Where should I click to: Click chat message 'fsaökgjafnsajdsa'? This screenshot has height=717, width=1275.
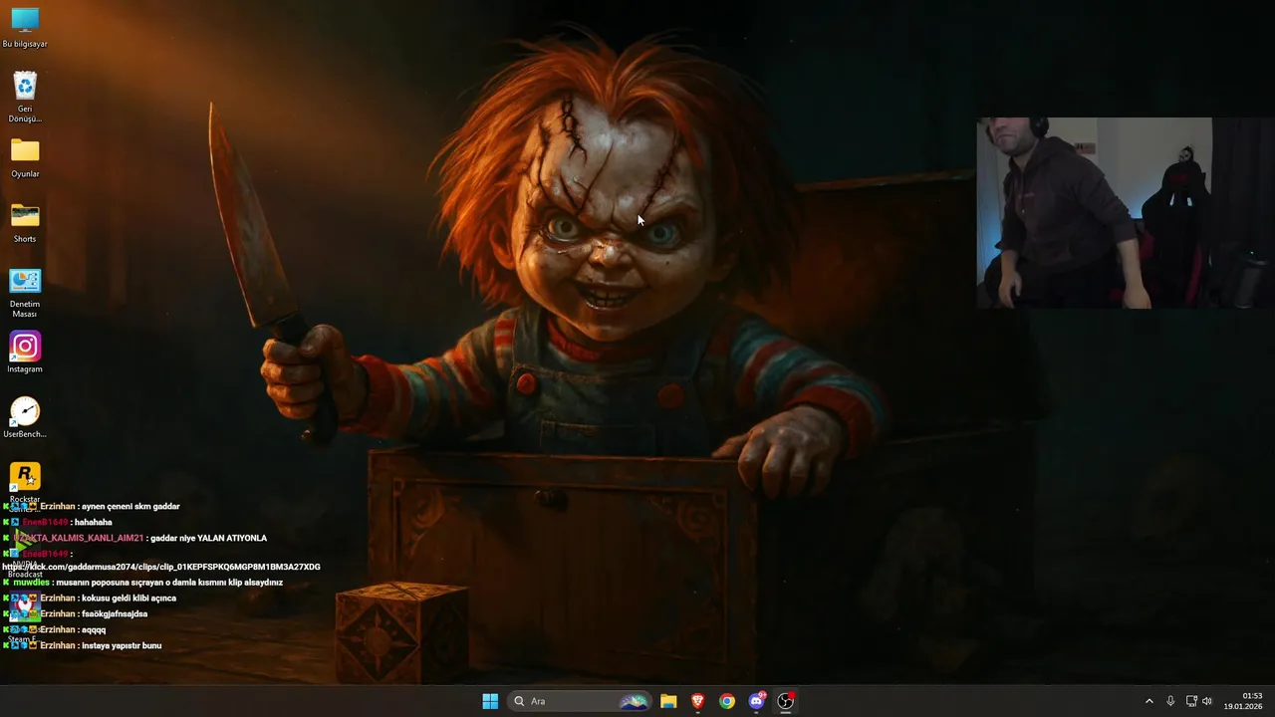pos(115,613)
